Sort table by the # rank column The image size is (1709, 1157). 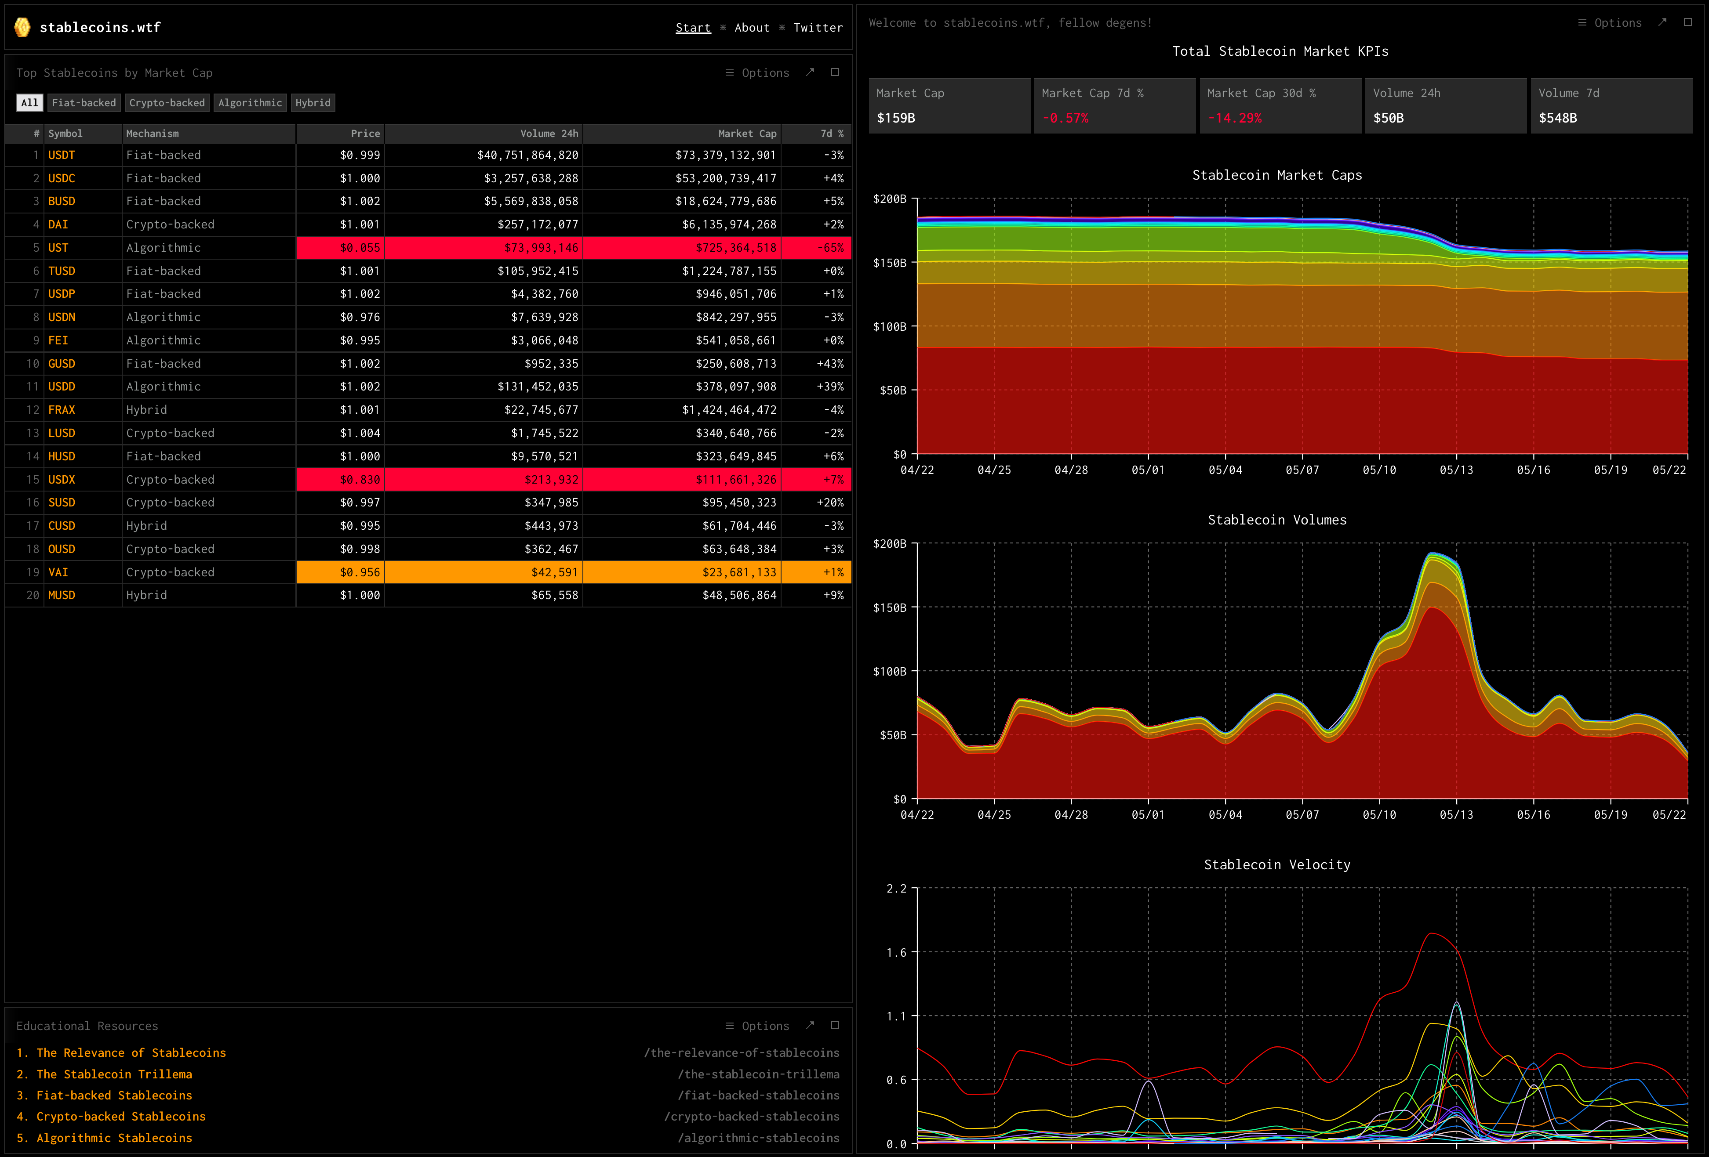coord(24,134)
